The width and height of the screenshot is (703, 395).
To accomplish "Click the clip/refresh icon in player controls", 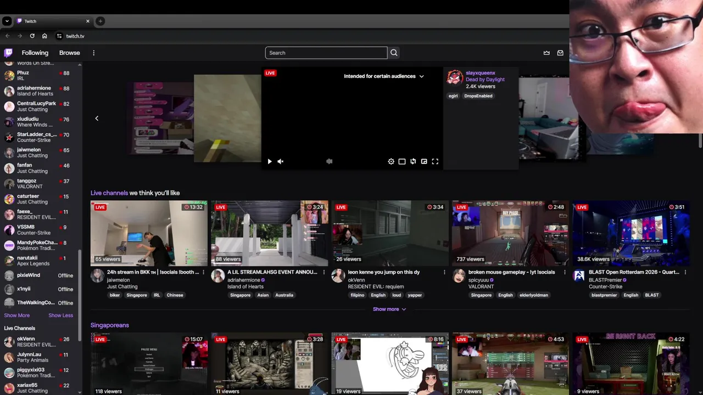I will [x=413, y=161].
